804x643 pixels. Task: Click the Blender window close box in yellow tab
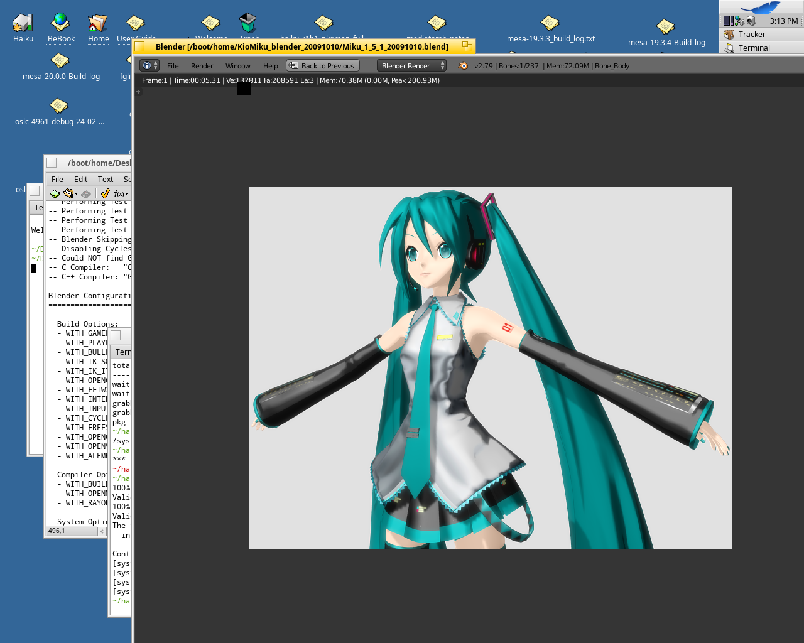(x=140, y=46)
